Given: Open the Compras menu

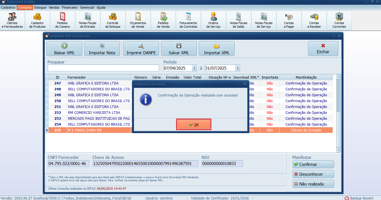Looking at the screenshot, I should tap(25, 8).
